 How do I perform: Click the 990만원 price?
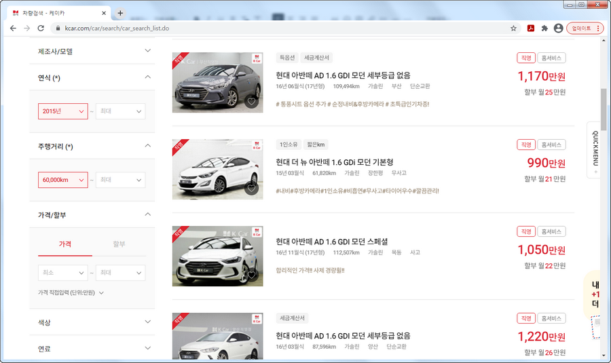547,163
